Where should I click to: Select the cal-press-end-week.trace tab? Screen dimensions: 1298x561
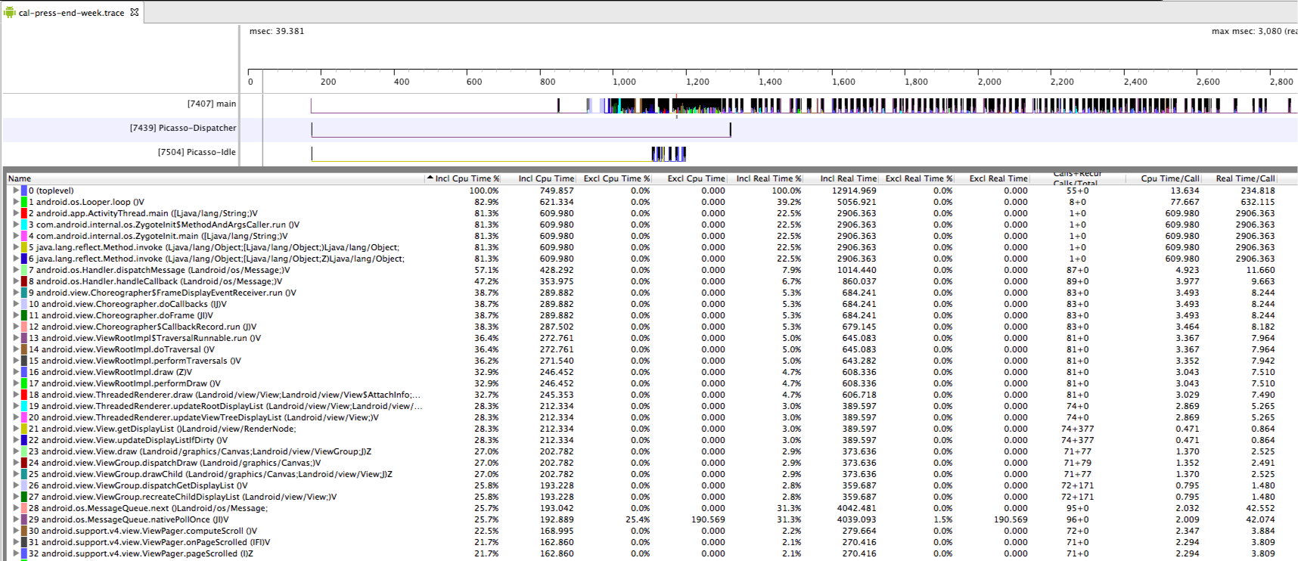71,13
